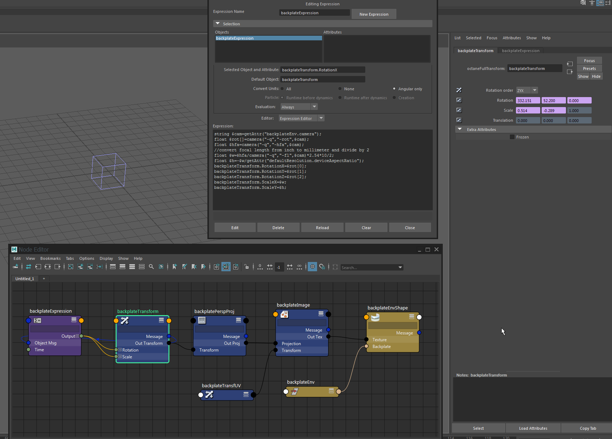Select the Untitled_1 Node Editor tab
Viewport: 612px width, 439px height.
(x=25, y=279)
